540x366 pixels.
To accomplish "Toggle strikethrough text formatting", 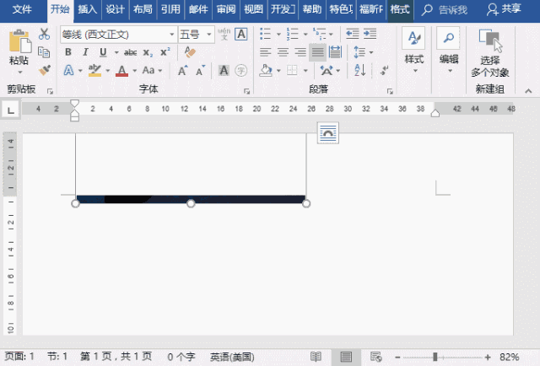I will coord(129,52).
